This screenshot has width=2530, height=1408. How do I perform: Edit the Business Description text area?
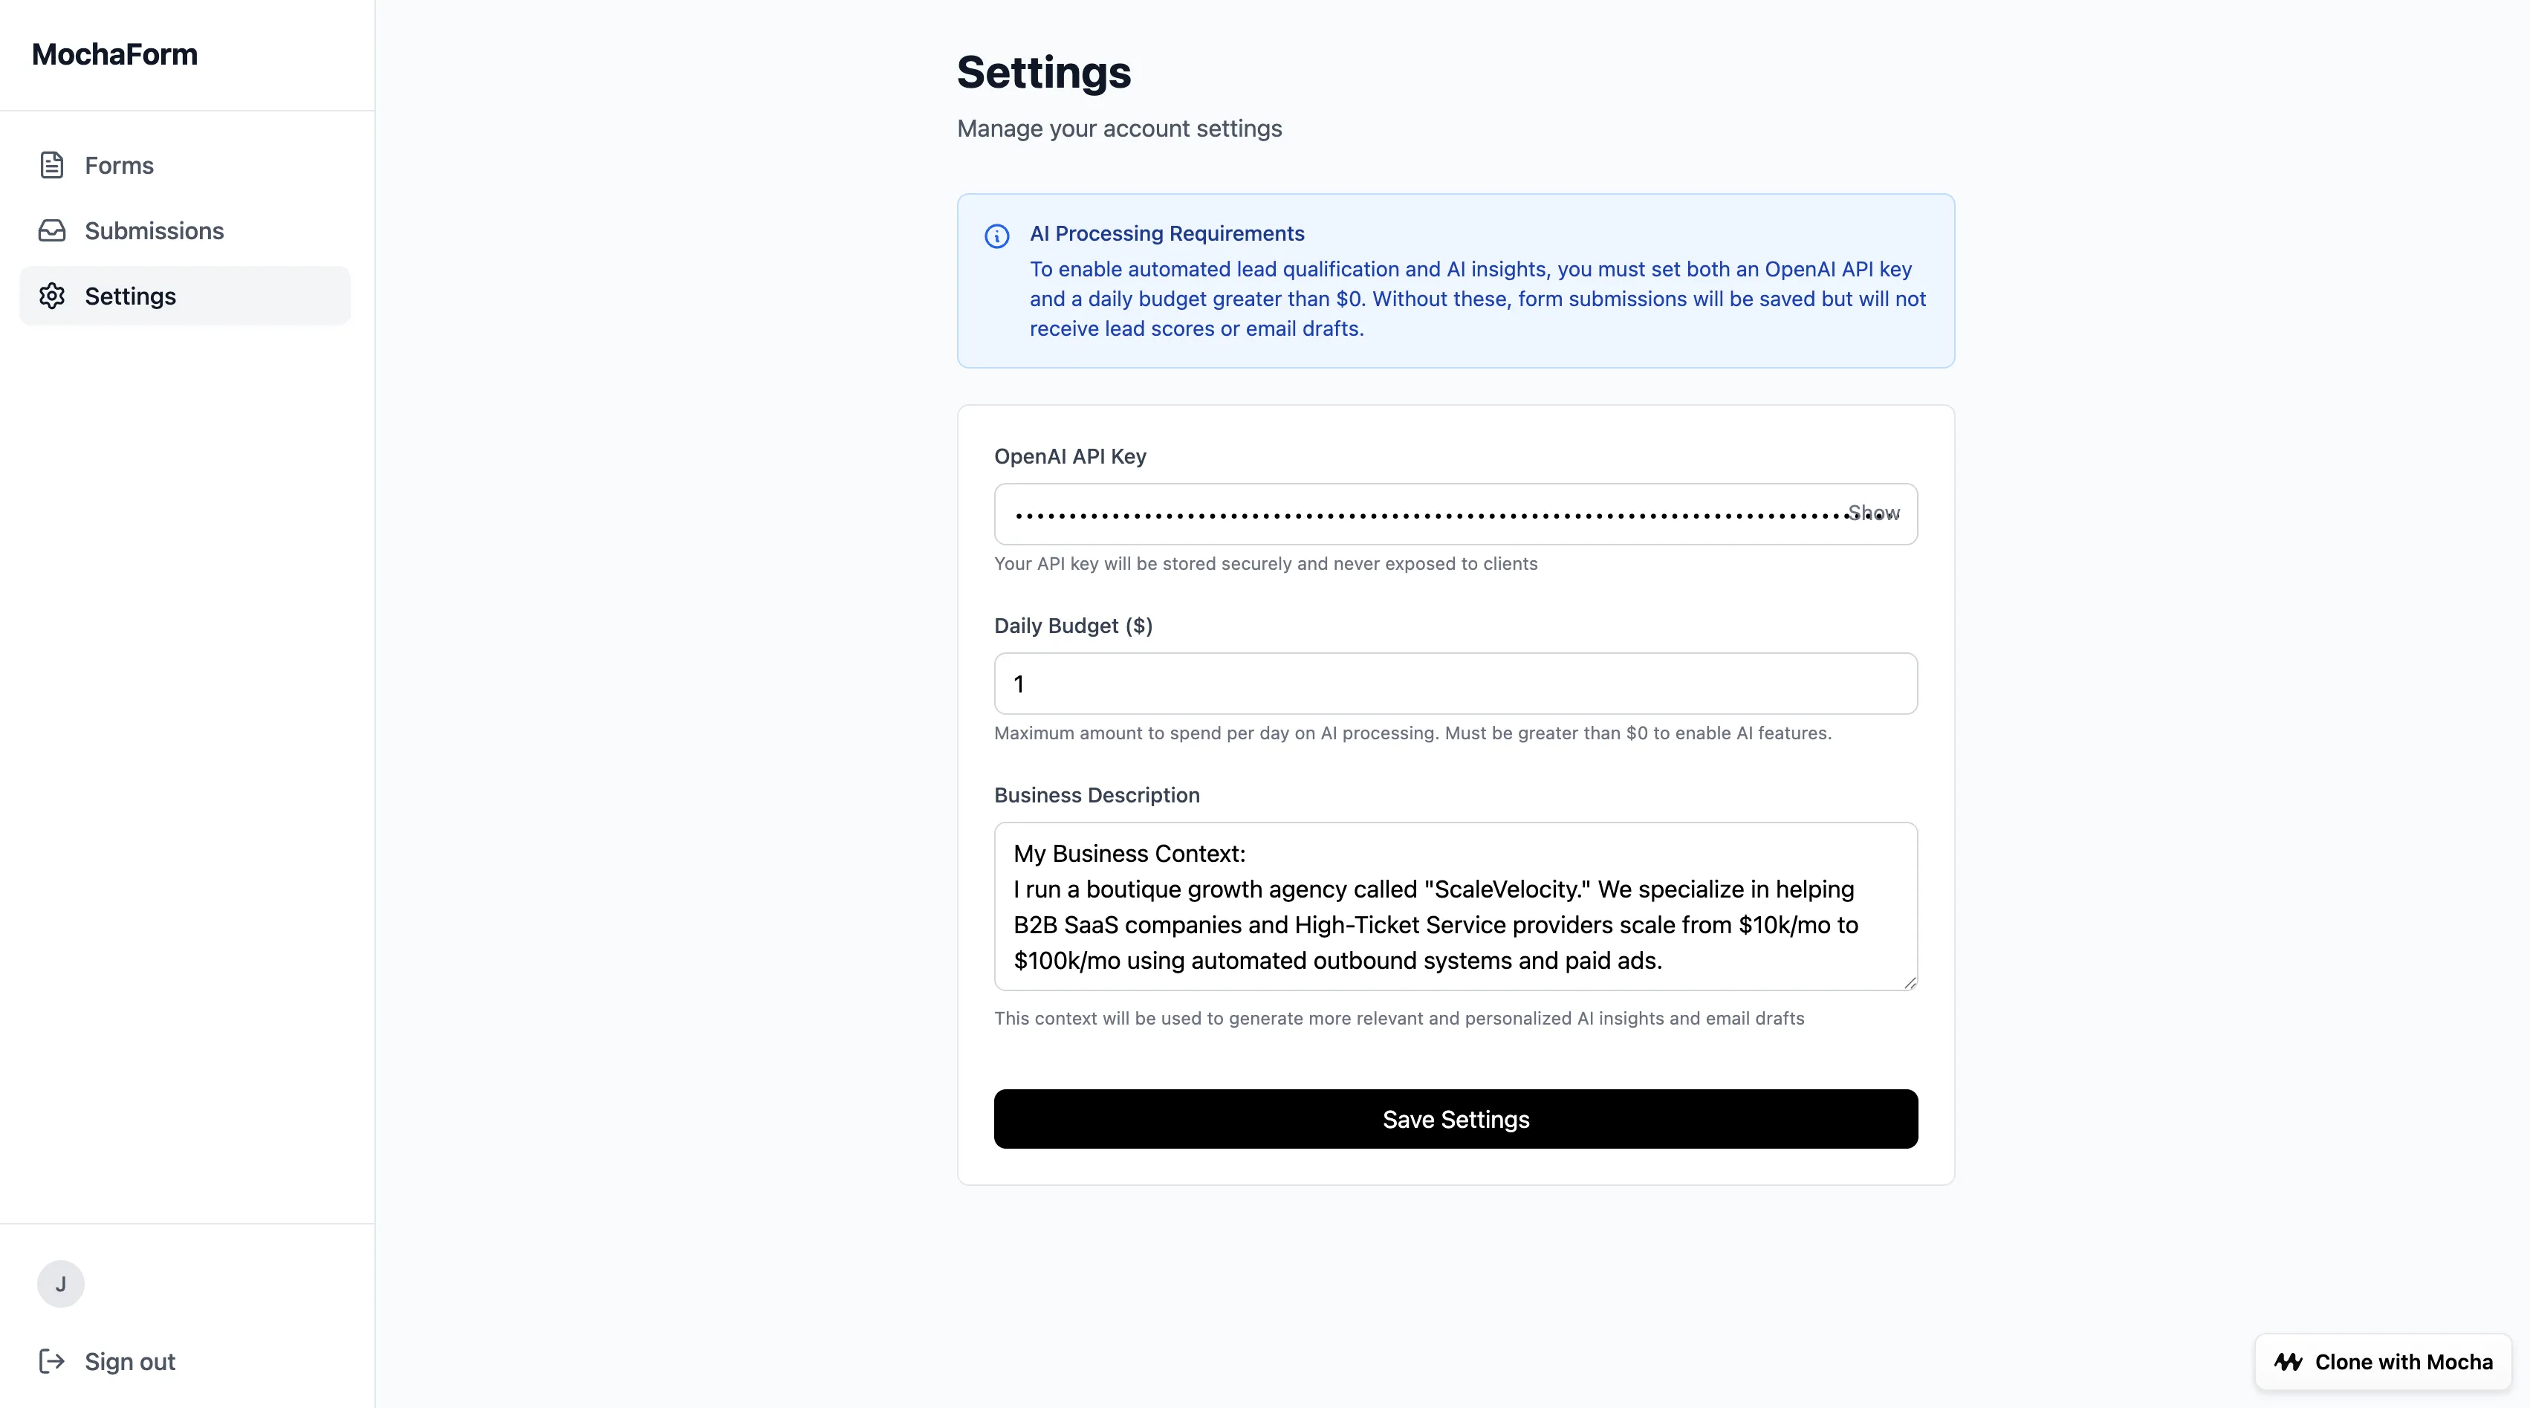click(1453, 905)
